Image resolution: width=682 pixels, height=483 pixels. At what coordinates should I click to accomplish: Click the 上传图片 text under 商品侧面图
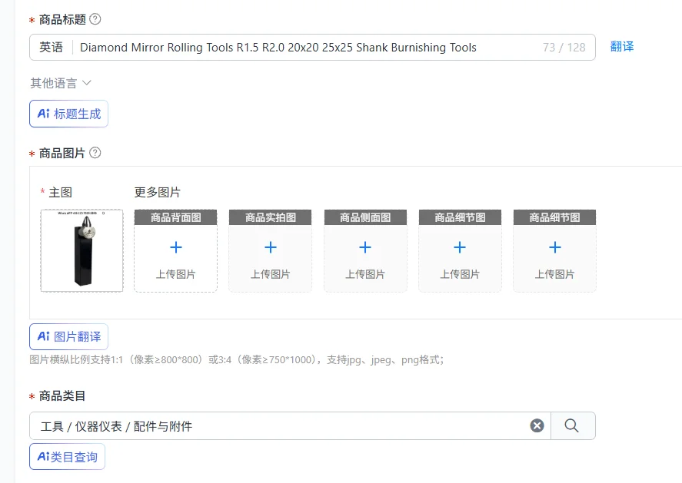coord(365,274)
